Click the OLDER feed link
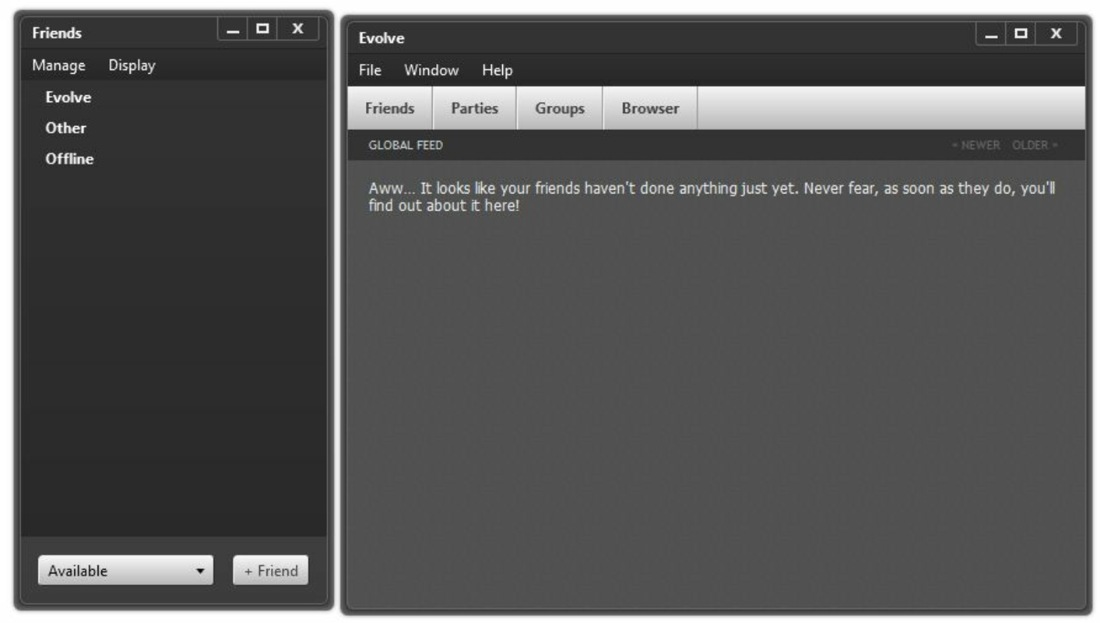 pyautogui.click(x=1035, y=145)
